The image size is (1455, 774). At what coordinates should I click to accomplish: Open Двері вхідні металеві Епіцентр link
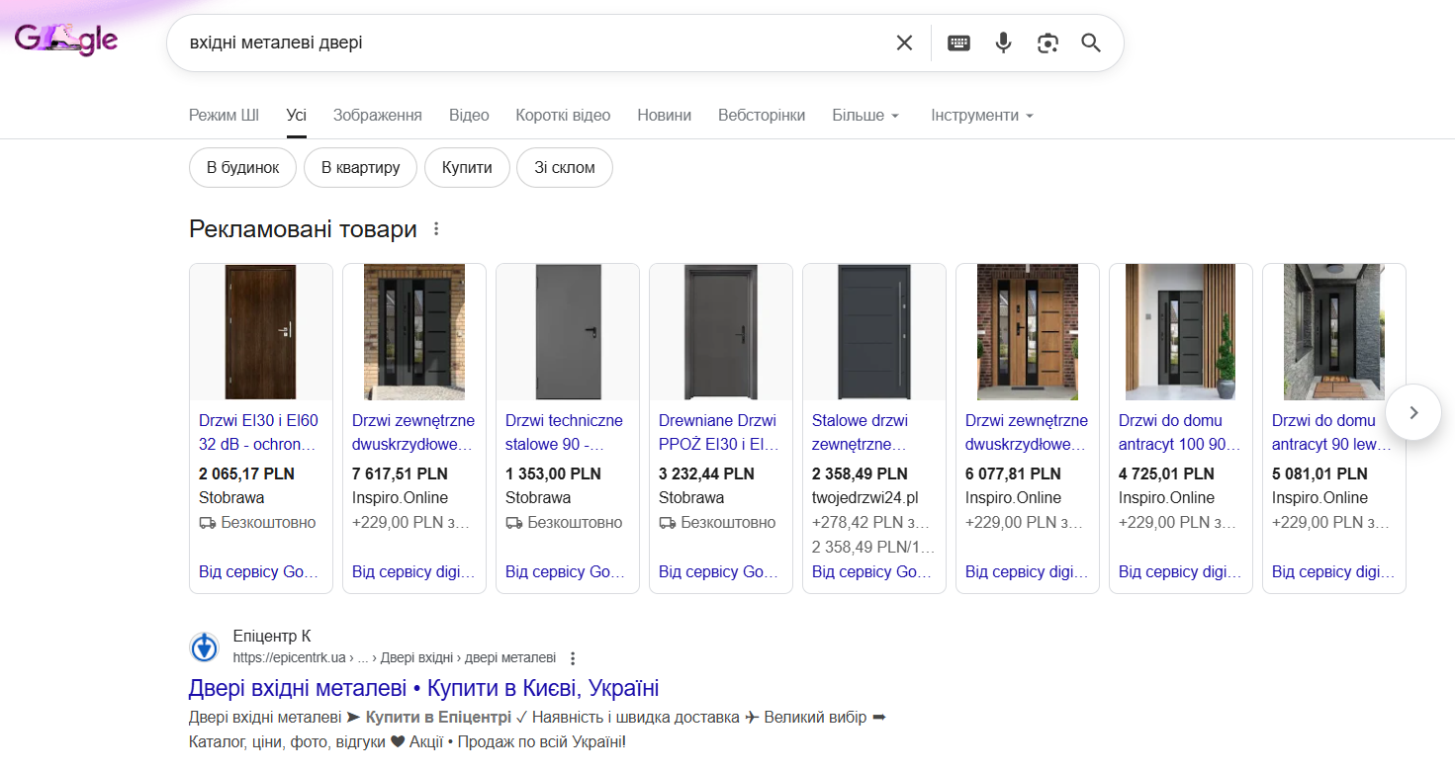(x=423, y=688)
